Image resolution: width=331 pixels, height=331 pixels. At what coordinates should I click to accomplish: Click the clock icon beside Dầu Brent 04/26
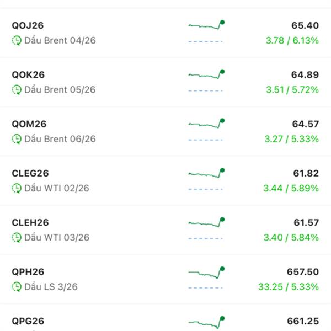pyautogui.click(x=17, y=40)
